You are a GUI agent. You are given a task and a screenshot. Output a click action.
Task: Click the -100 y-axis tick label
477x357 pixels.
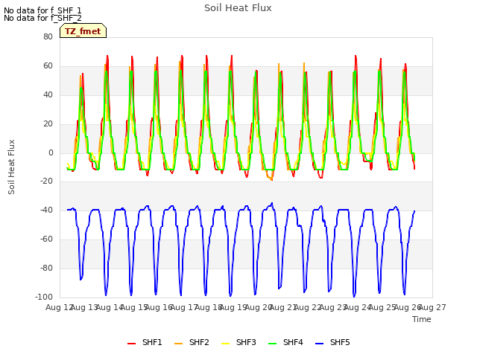coord(44,297)
